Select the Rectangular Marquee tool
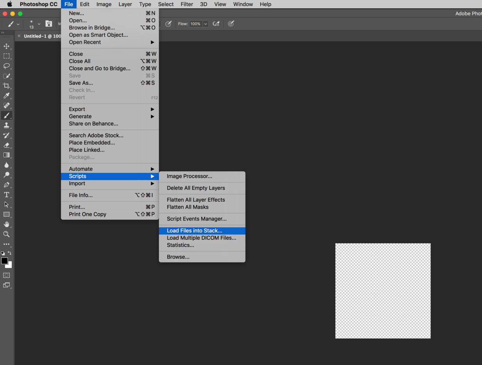Viewport: 482px width, 365px height. tap(7, 56)
